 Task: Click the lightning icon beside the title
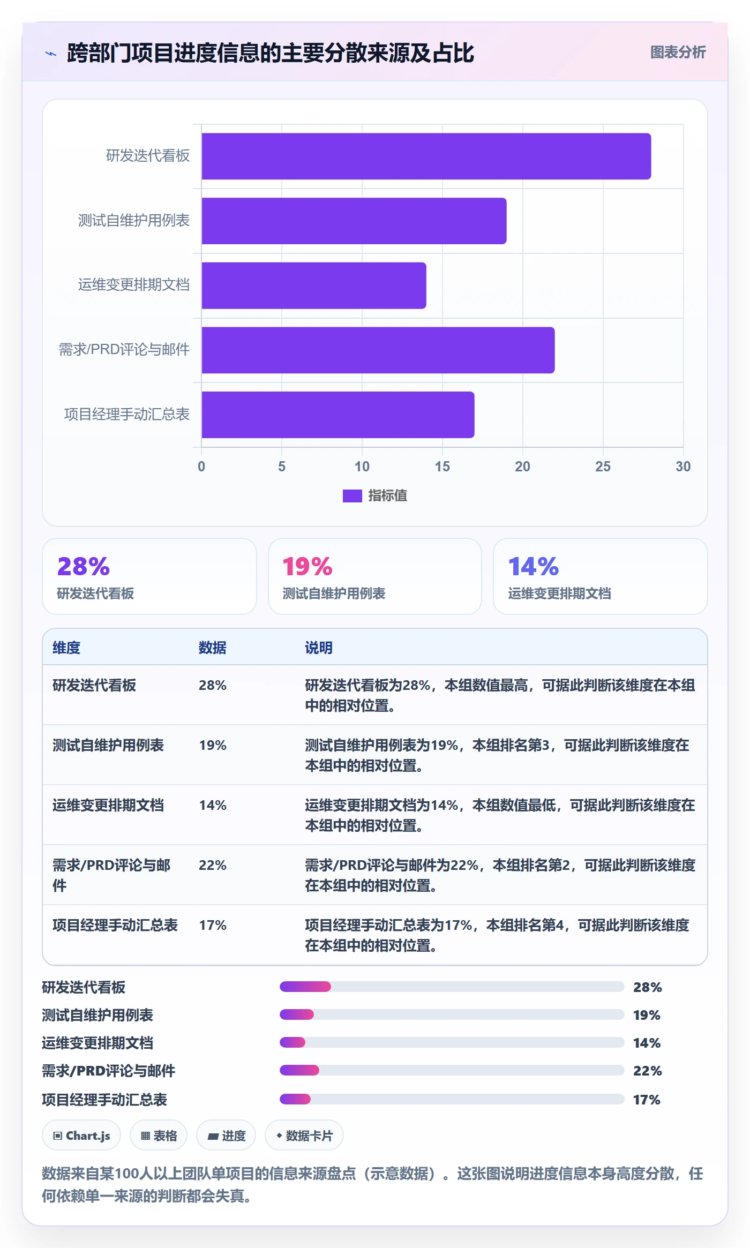pos(51,54)
